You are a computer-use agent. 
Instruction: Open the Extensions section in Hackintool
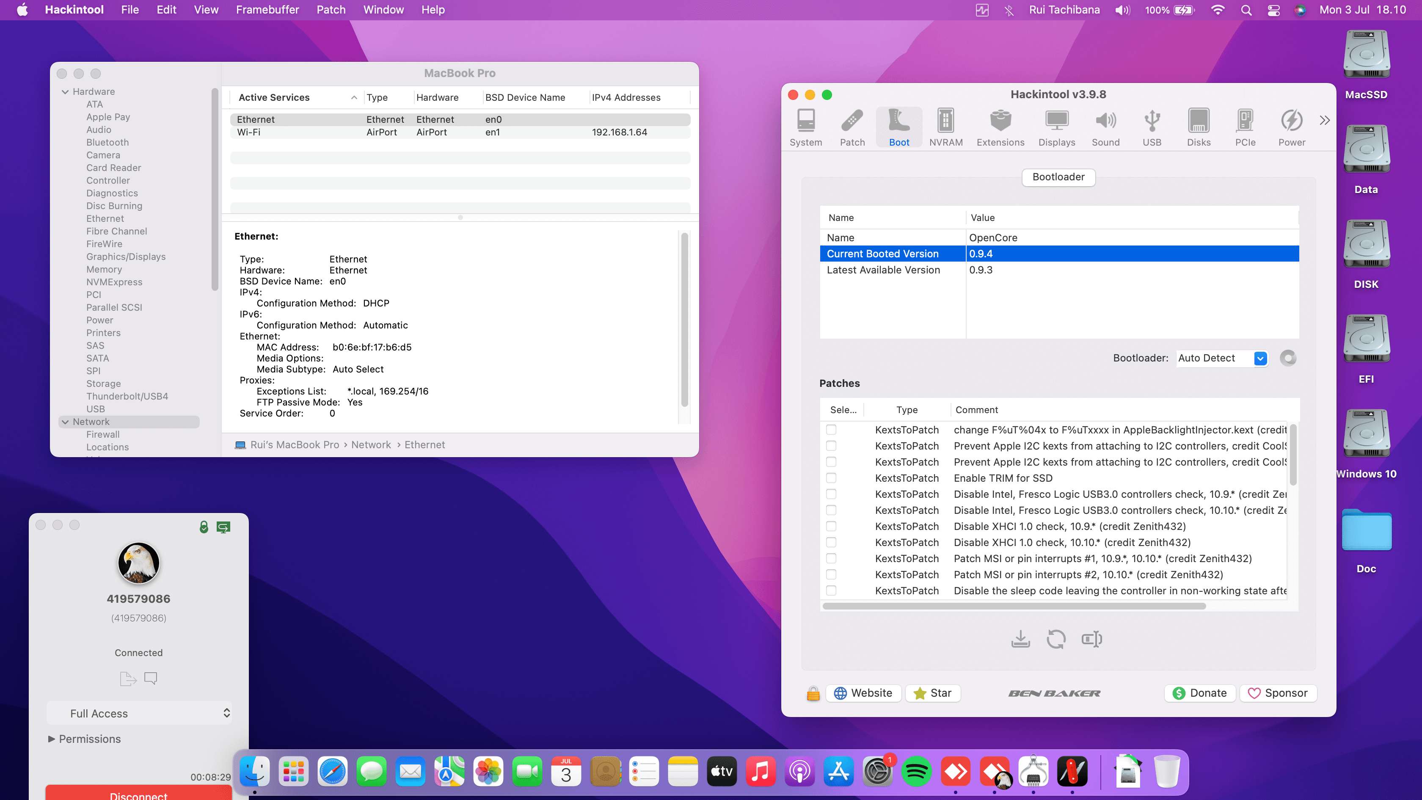coord(1000,127)
